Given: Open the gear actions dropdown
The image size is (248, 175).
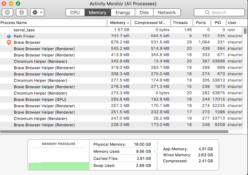Looking at the screenshot, I should point(37,12).
